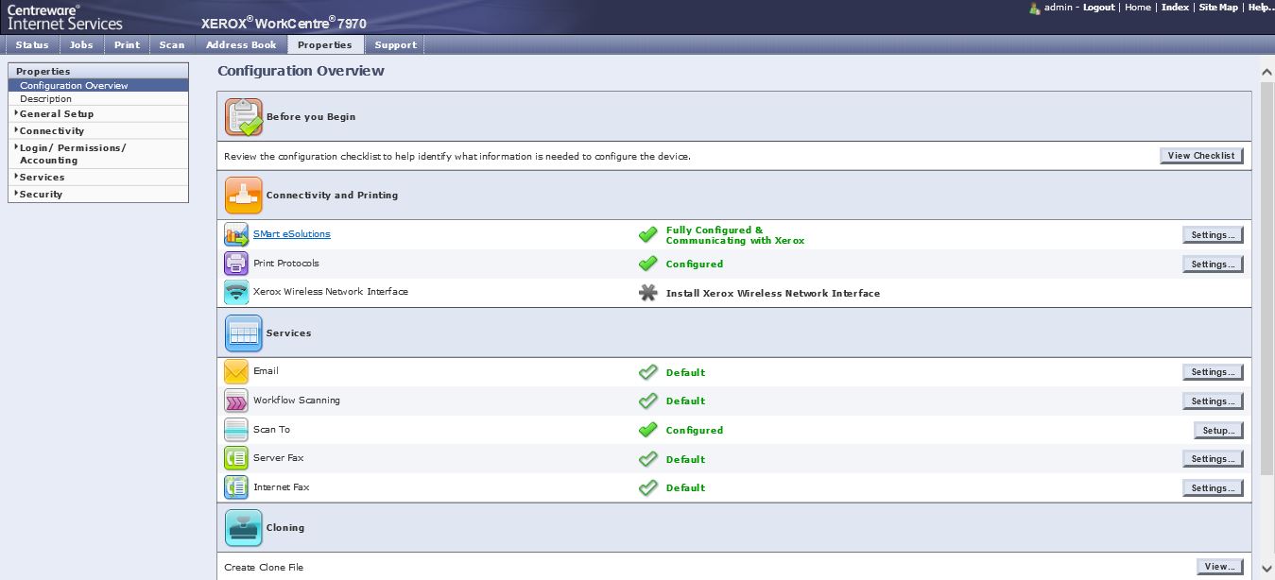The width and height of the screenshot is (1275, 580).
Task: Open Settings for Internet Fax
Action: [1213, 488]
